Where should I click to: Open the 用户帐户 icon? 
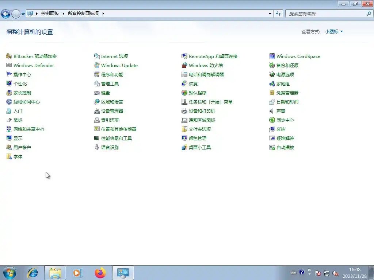(9, 147)
